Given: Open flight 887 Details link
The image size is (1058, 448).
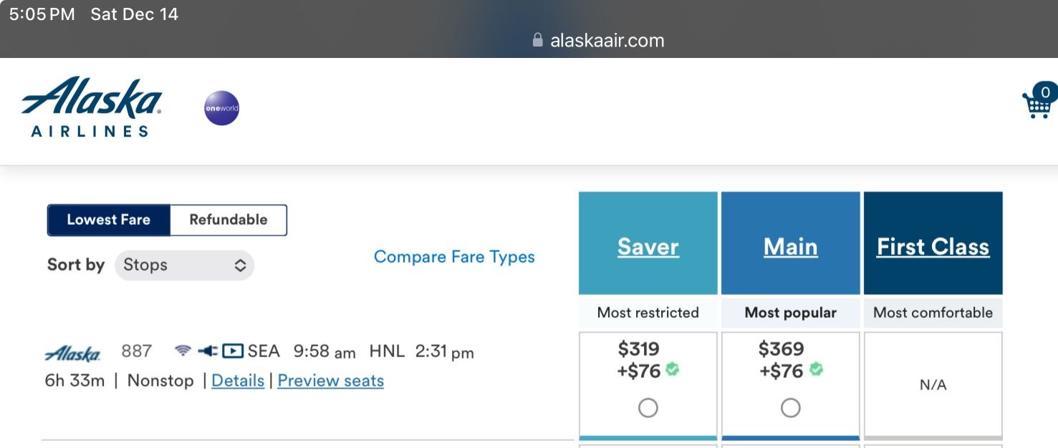Looking at the screenshot, I should (x=238, y=381).
